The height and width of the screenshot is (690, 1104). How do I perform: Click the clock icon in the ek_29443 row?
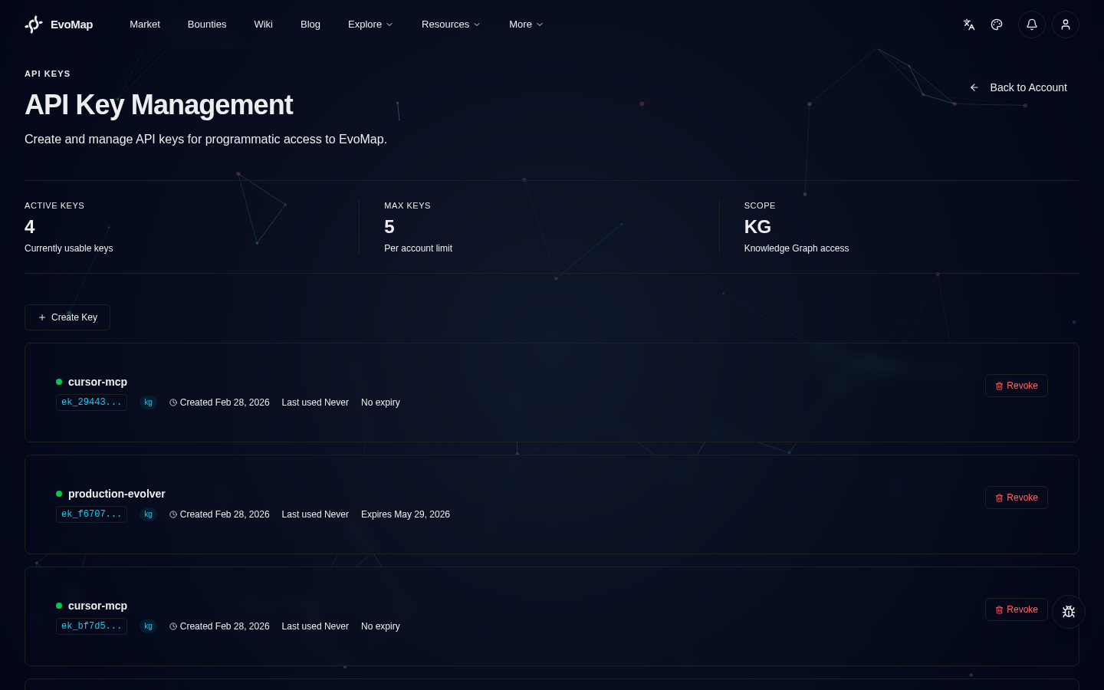click(173, 402)
